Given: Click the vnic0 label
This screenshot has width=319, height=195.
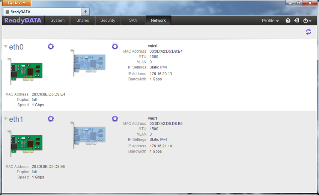Looking at the screenshot, I should coord(153,46).
